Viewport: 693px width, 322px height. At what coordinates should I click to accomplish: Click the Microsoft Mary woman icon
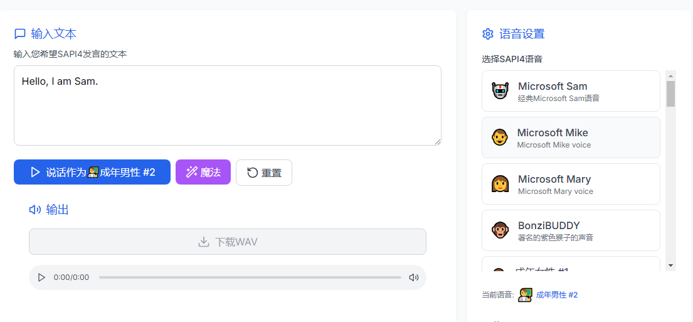tap(500, 184)
